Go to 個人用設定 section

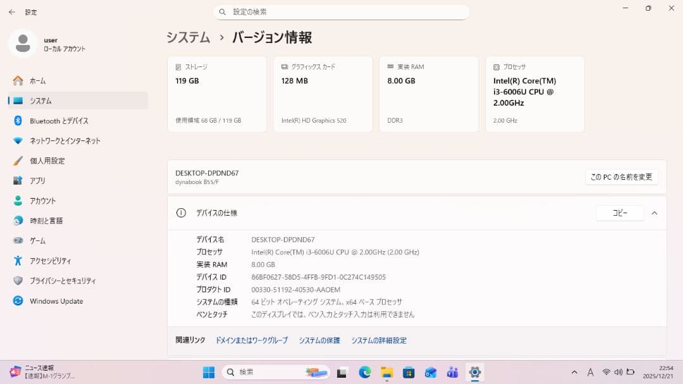click(x=47, y=161)
